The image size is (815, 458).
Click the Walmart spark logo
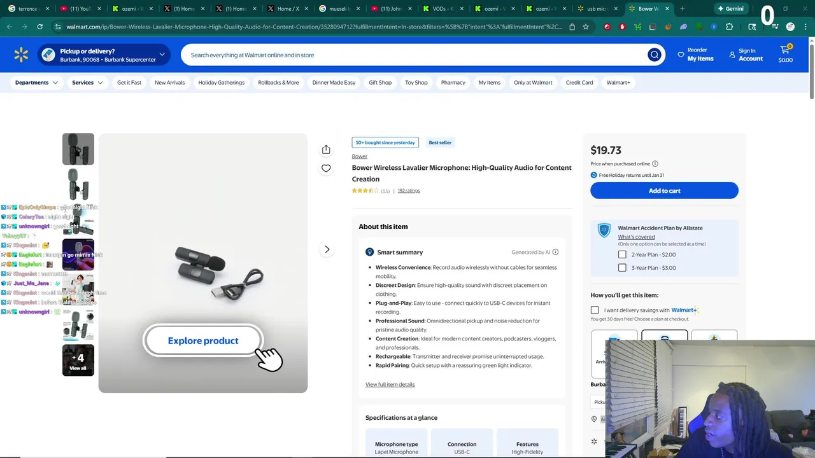click(x=21, y=55)
